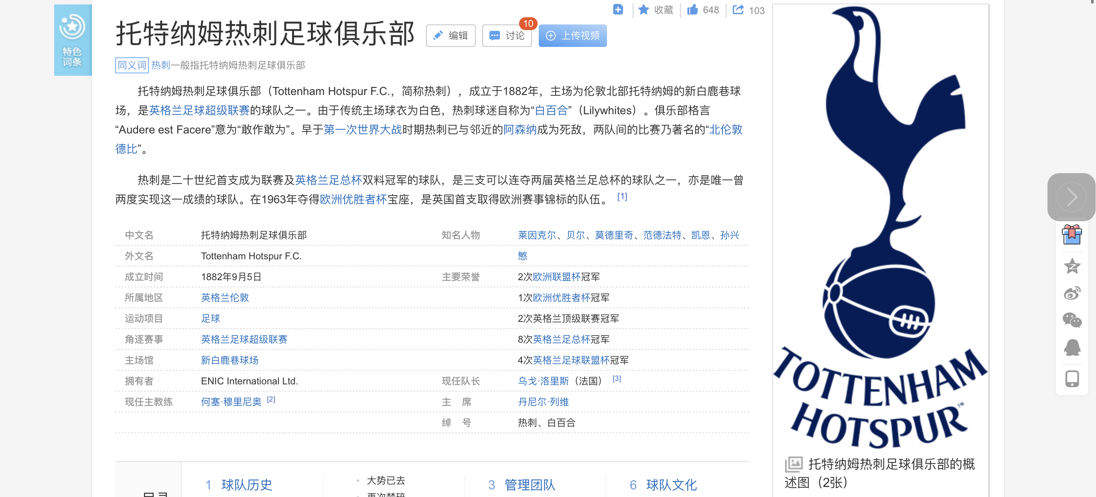Open the 白百合 link

551,111
